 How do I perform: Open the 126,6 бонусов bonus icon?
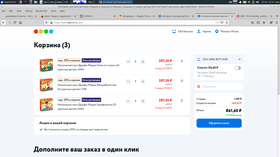click(x=174, y=32)
